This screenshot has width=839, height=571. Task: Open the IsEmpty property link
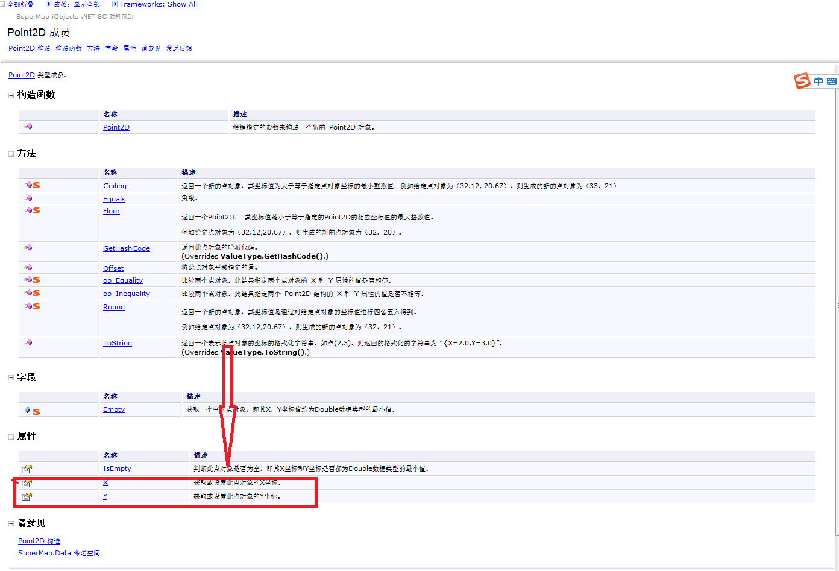[117, 468]
